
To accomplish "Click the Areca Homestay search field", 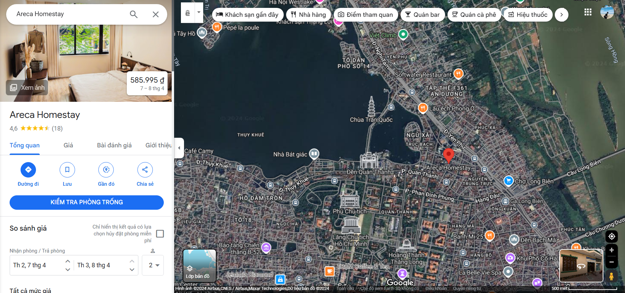I will click(x=70, y=14).
